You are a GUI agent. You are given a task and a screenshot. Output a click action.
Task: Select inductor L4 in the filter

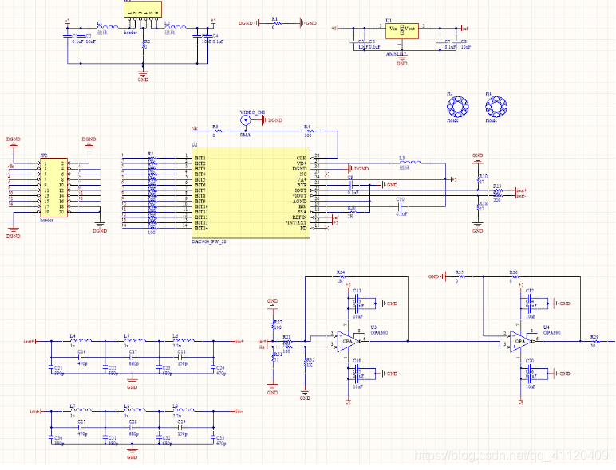tap(81, 340)
